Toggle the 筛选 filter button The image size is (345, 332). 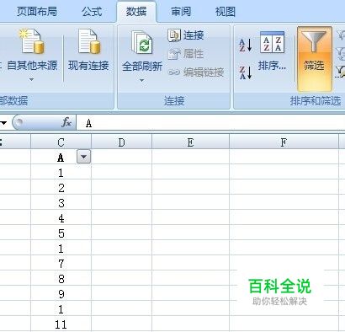(x=314, y=59)
